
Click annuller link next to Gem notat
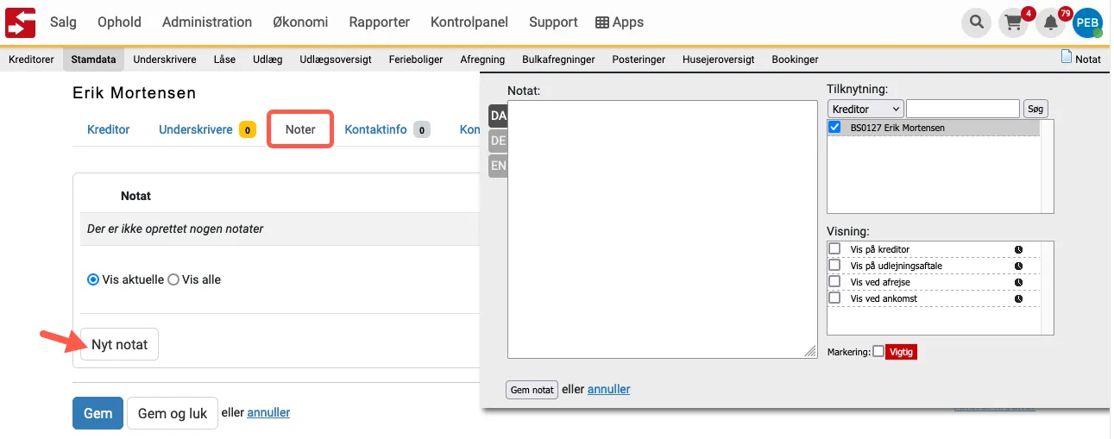[x=609, y=389]
